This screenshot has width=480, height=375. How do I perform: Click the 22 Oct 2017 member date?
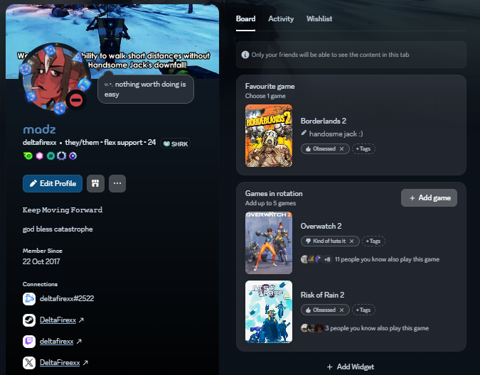(41, 261)
